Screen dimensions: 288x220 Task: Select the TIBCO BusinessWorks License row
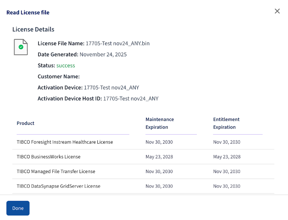click(48, 157)
